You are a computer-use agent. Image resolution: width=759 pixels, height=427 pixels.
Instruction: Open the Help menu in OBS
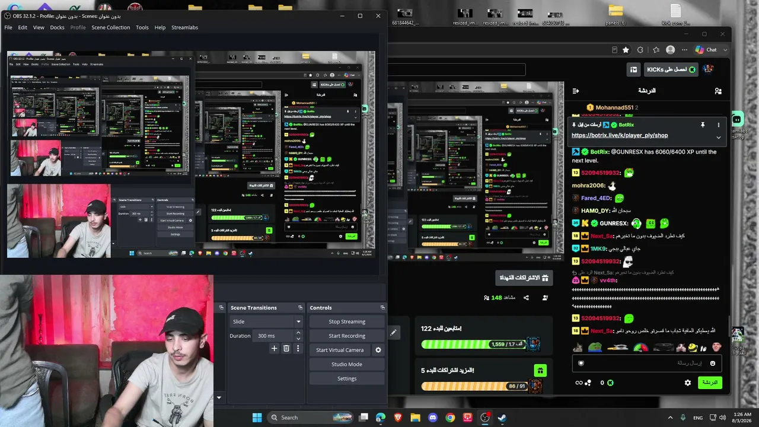[160, 27]
